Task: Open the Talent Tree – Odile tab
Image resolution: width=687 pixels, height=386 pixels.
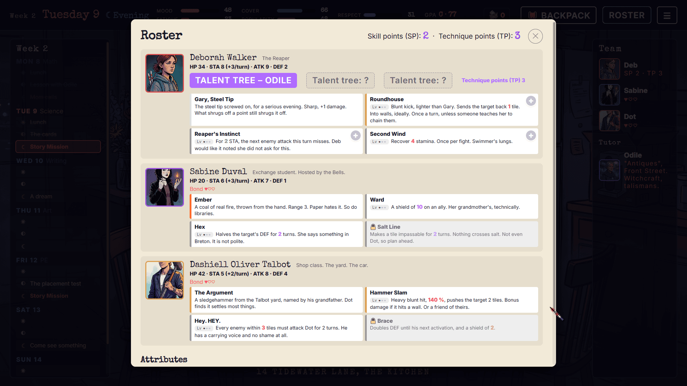Action: [x=243, y=80]
